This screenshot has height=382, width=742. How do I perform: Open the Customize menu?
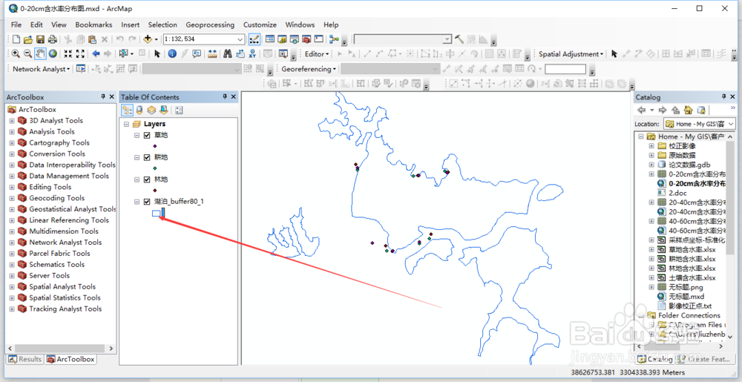click(x=260, y=24)
